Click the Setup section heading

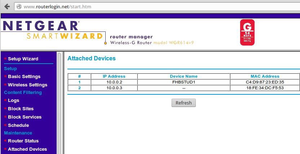pos(10,68)
